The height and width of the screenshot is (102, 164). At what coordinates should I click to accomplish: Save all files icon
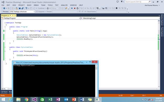tap(23, 8)
